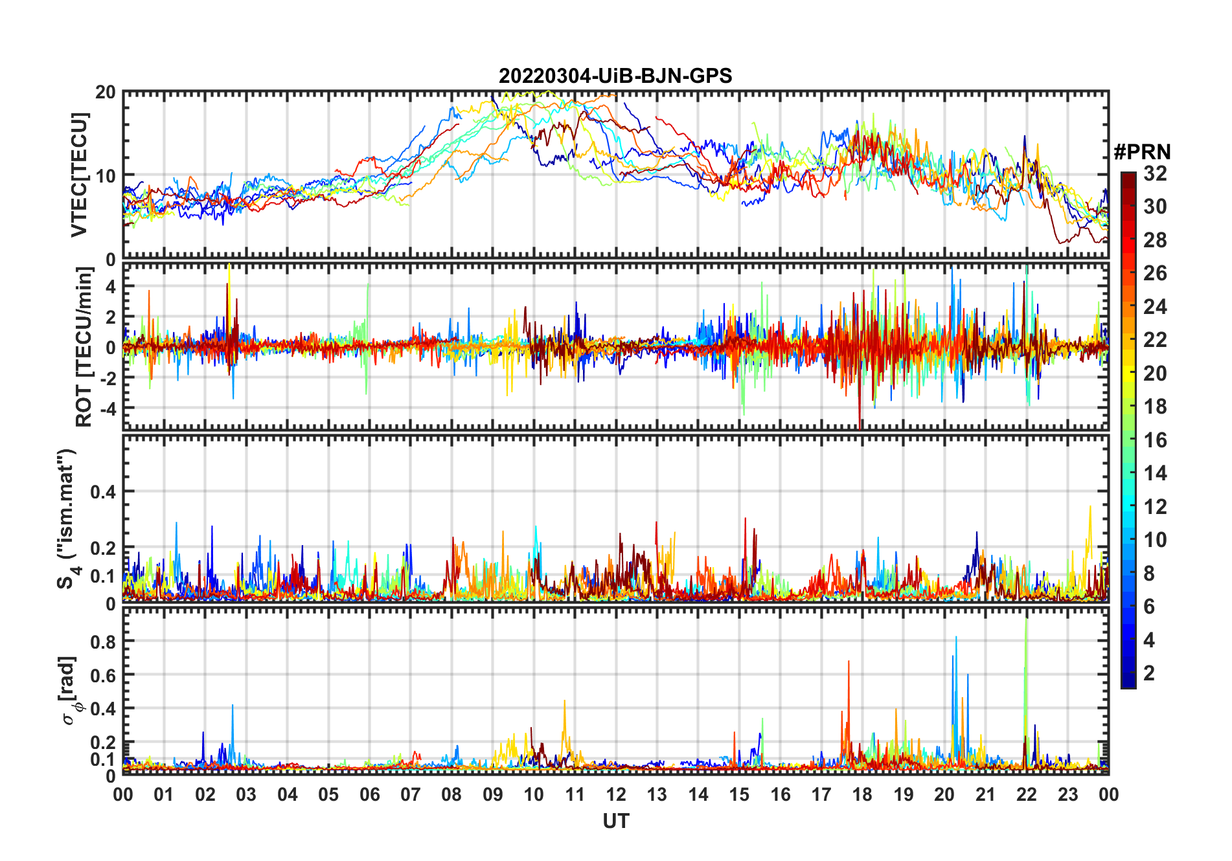
Task: Click x-axis tick label 18
Action: coord(862,794)
